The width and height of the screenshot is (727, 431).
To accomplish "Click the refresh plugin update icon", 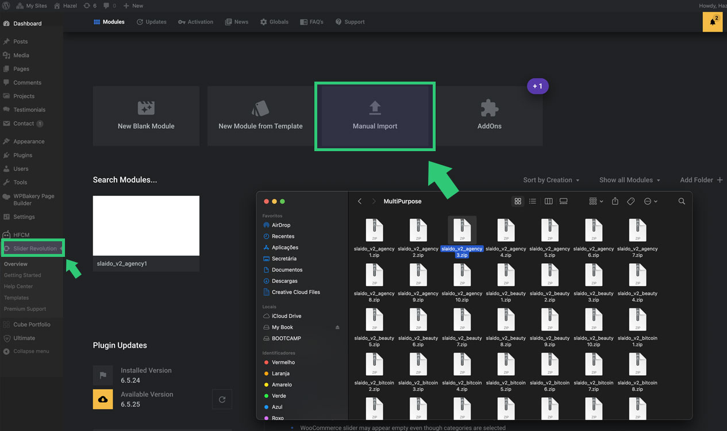I will (x=222, y=399).
